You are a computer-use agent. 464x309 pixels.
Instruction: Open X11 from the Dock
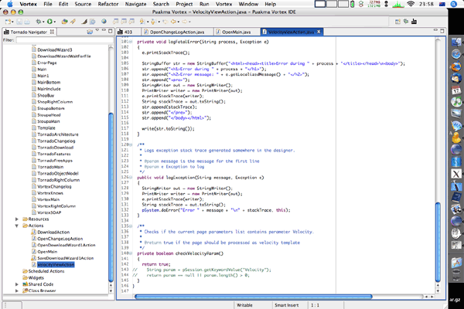coord(456,174)
